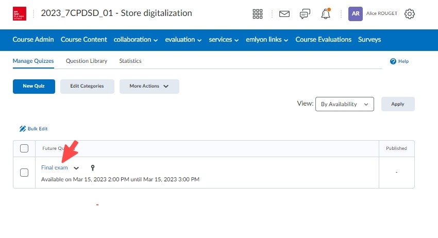The image size is (438, 238).
Task: Click the Help question mark icon
Action: [393, 61]
